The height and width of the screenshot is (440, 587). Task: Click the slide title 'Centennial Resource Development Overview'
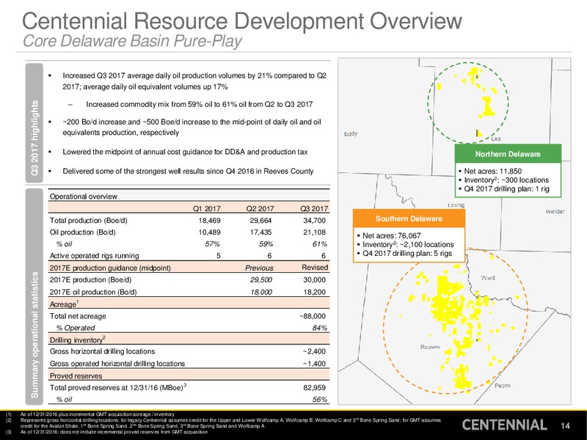(242, 21)
